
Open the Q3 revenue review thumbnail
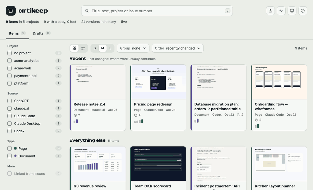tap(98, 164)
